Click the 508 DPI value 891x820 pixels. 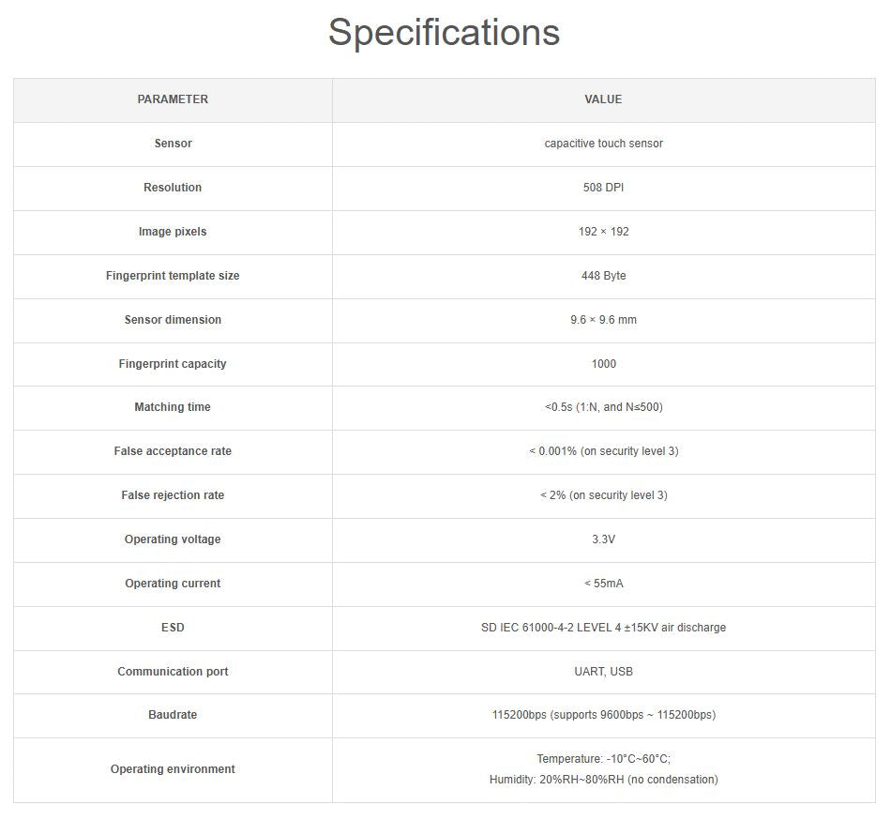coord(603,188)
